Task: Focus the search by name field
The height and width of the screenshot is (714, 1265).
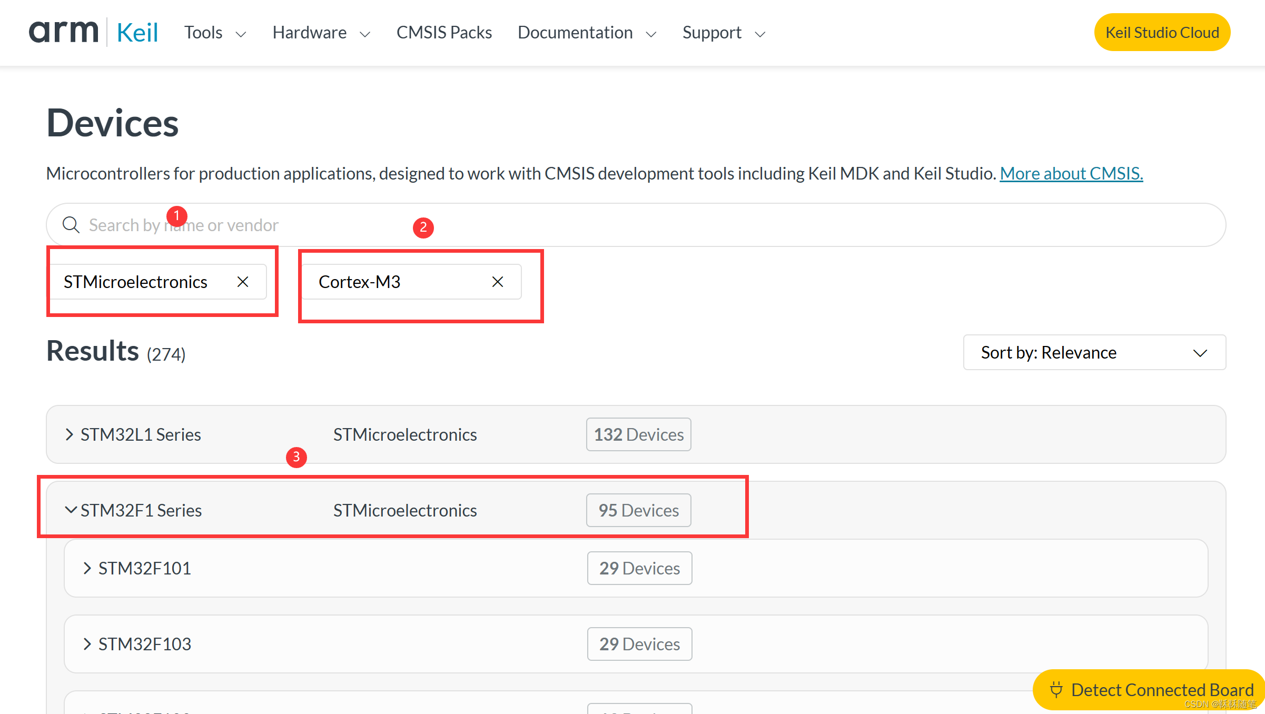Action: [x=632, y=225]
